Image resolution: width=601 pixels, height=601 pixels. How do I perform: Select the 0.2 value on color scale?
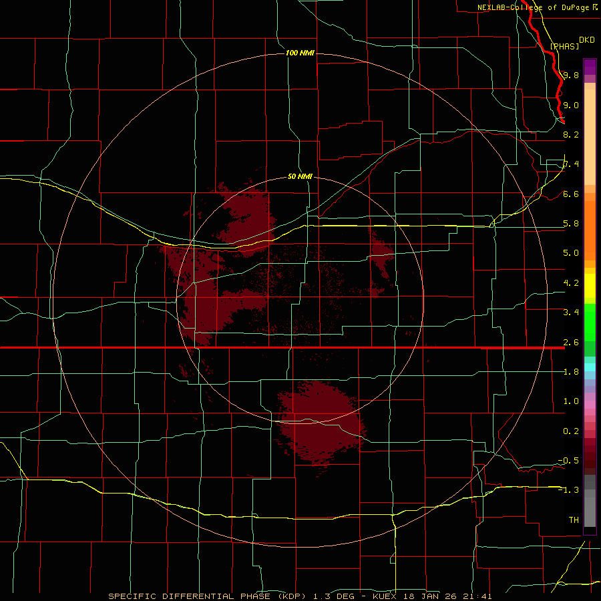click(571, 431)
